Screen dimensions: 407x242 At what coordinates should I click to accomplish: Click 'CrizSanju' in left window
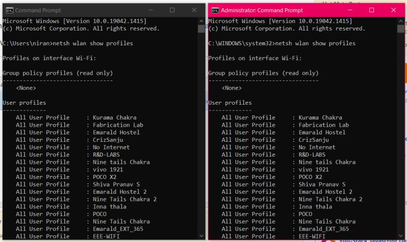[108, 140]
